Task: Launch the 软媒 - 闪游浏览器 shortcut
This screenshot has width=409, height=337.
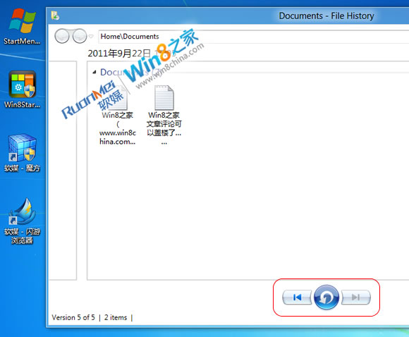Action: (22, 221)
